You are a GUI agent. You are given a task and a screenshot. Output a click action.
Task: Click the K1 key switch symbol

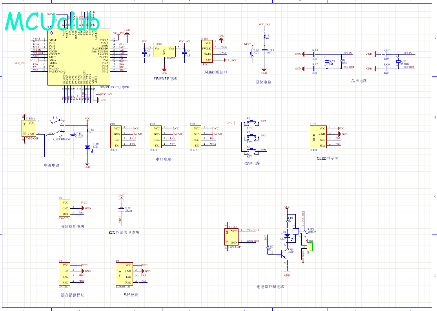[251, 123]
